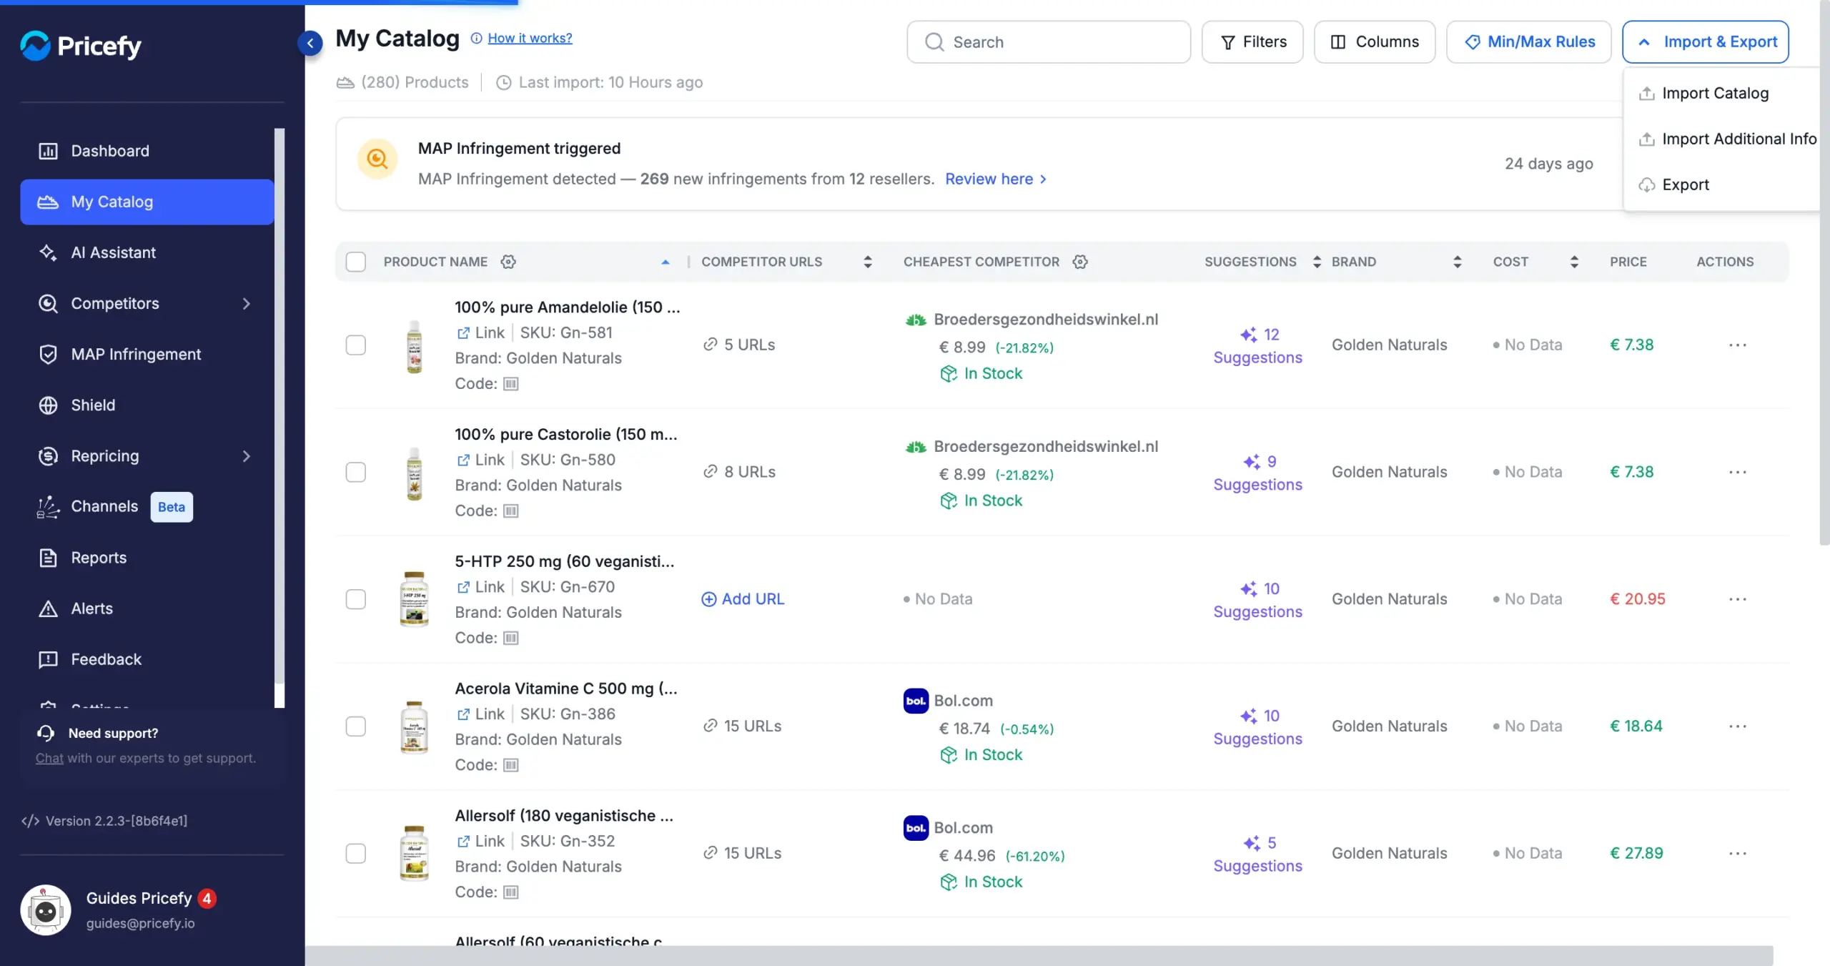Collapse the Import & Export dropdown
Viewport: 1830px width, 966px height.
(x=1706, y=42)
